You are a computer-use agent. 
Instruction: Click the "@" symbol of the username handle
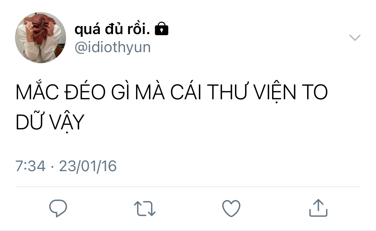click(81, 47)
